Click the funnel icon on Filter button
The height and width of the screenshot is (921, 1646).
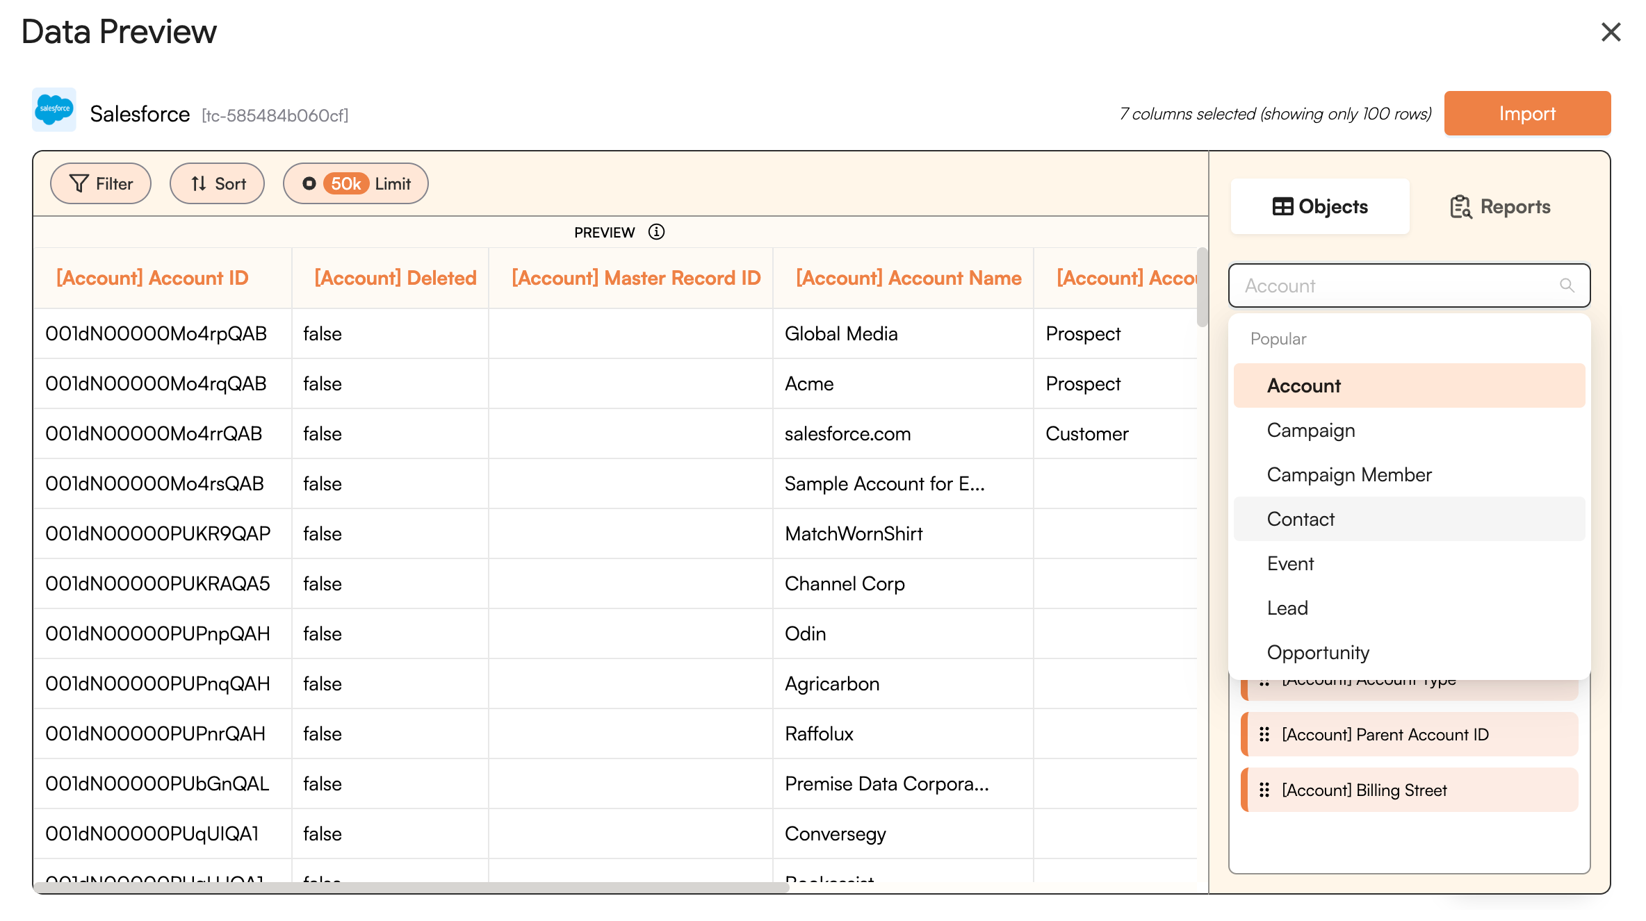pos(79,183)
